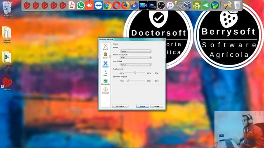264x148 pixels.
Task: Click the Cancelar button
Action: coord(156,106)
